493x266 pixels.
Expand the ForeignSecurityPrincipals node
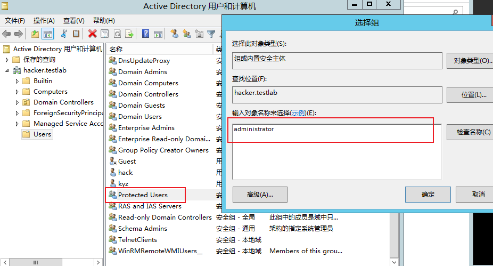[x=17, y=113]
